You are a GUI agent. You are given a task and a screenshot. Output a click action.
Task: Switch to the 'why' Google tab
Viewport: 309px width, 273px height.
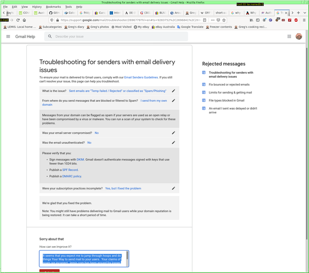tap(236, 13)
